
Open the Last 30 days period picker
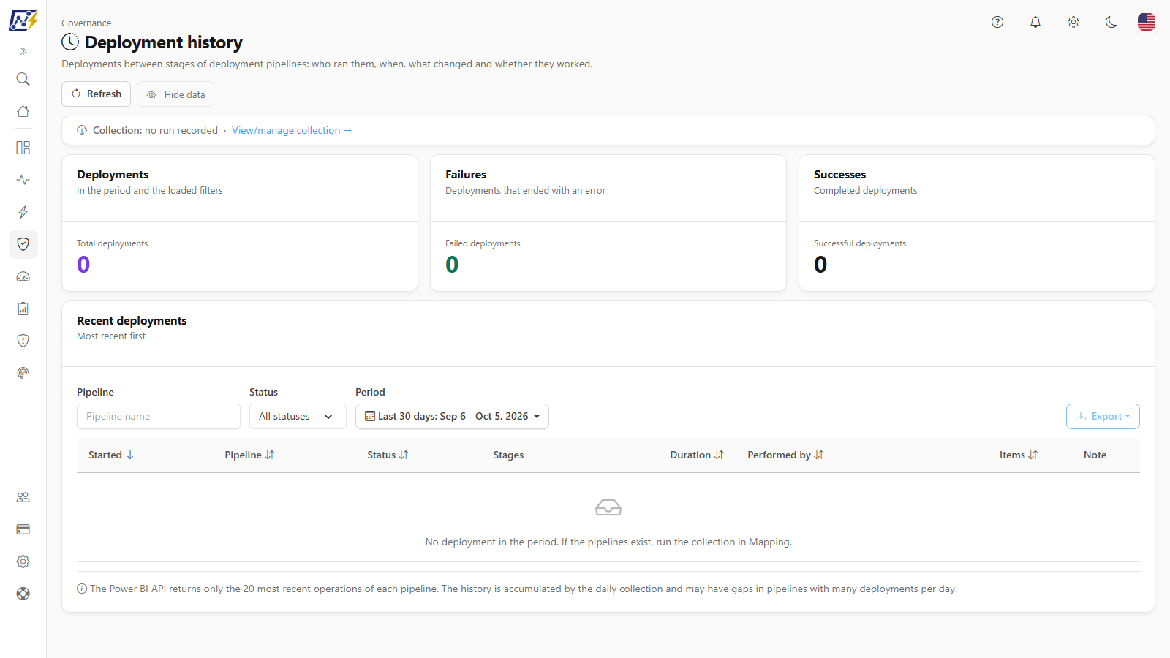point(452,417)
